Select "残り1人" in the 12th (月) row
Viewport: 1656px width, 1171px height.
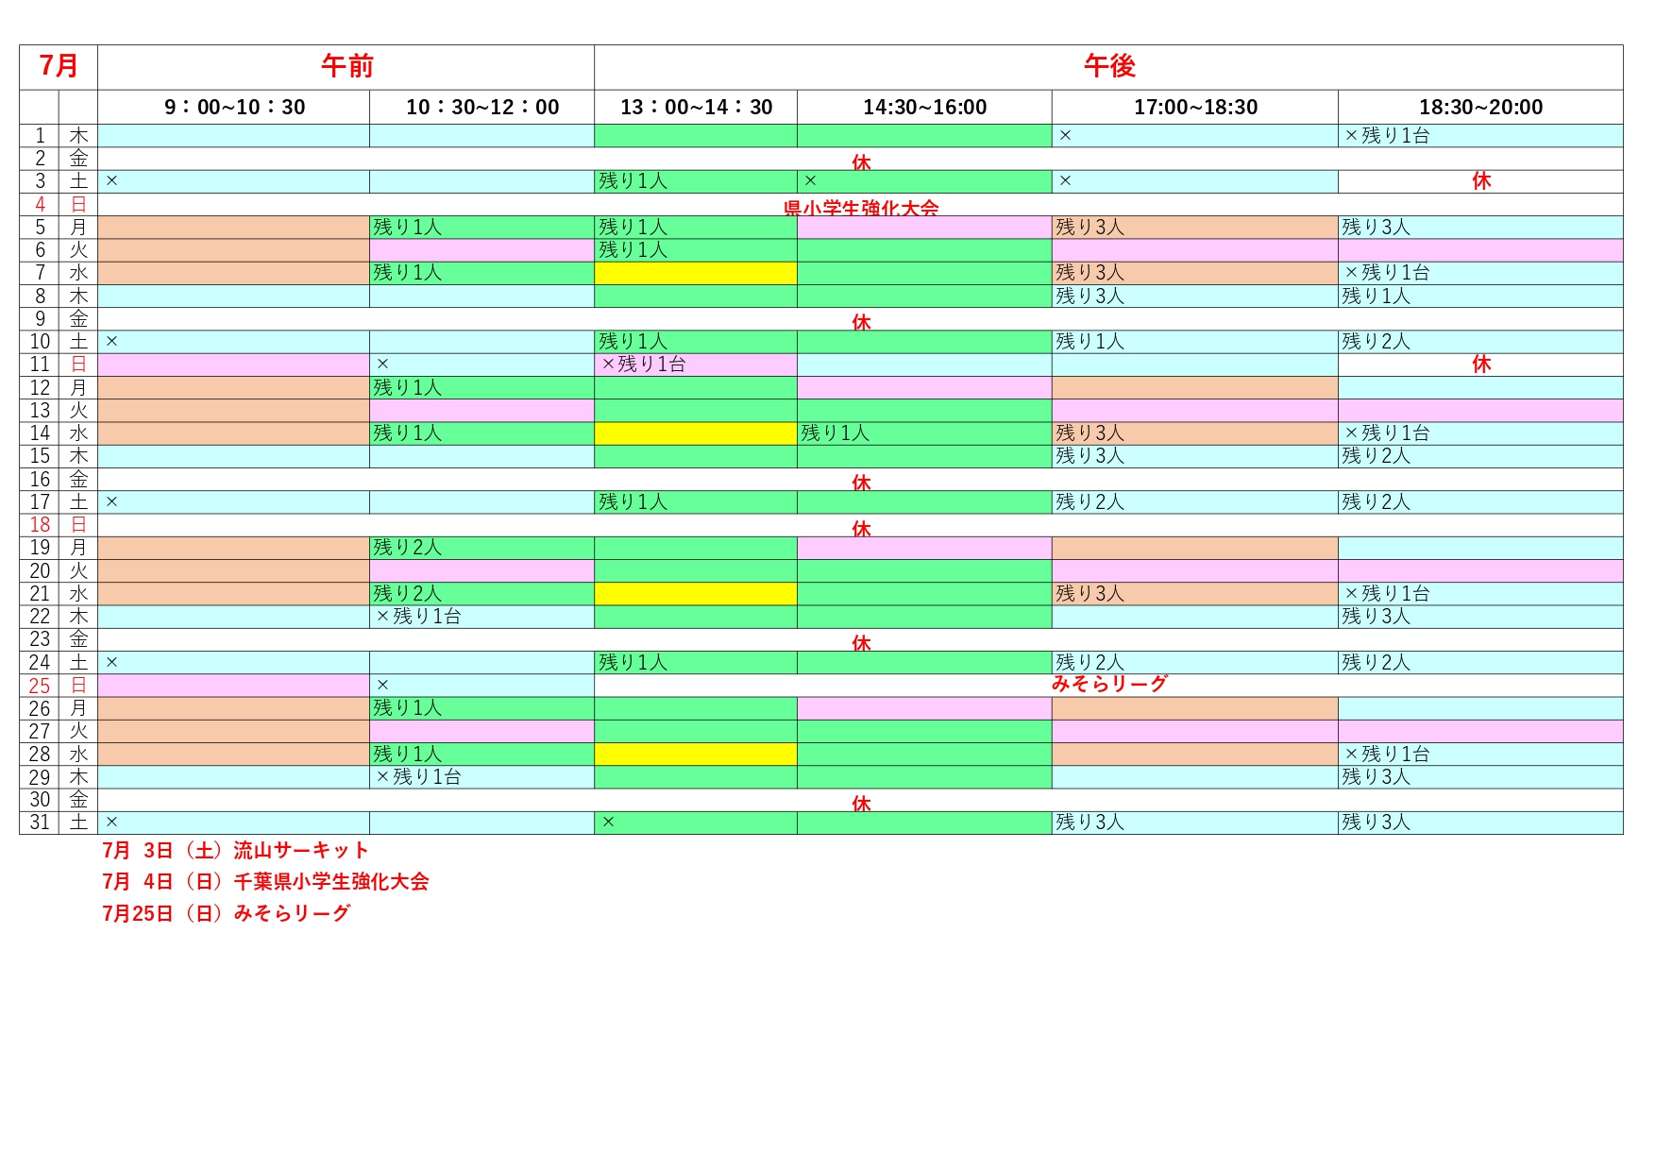[407, 388]
